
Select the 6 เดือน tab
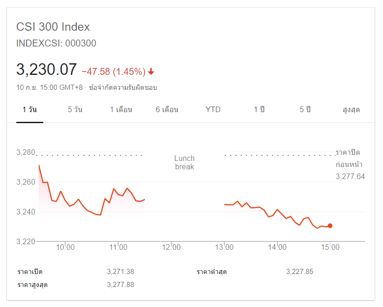click(x=167, y=110)
